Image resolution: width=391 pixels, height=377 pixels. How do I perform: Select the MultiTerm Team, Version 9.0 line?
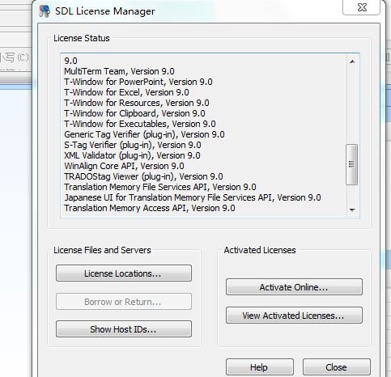(x=119, y=71)
